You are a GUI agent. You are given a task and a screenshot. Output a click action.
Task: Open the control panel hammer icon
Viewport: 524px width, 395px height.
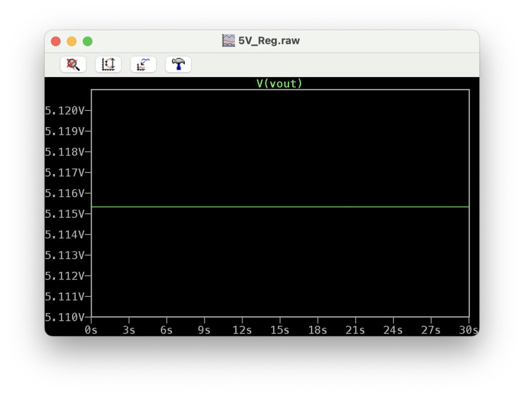point(178,64)
